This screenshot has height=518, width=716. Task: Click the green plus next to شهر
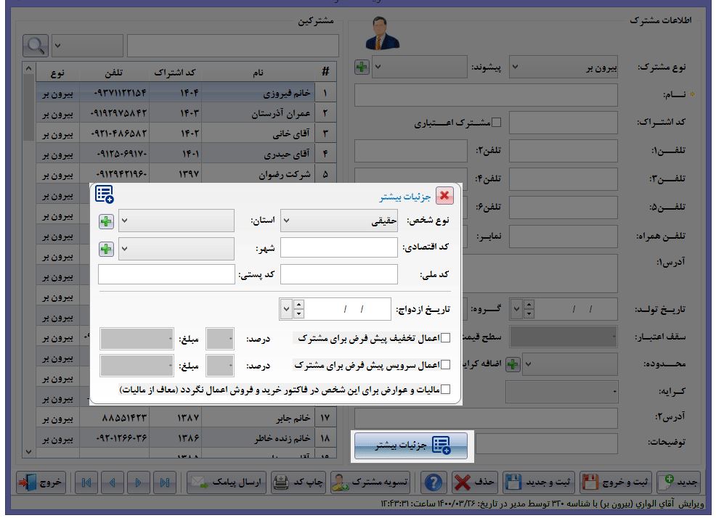[106, 249]
